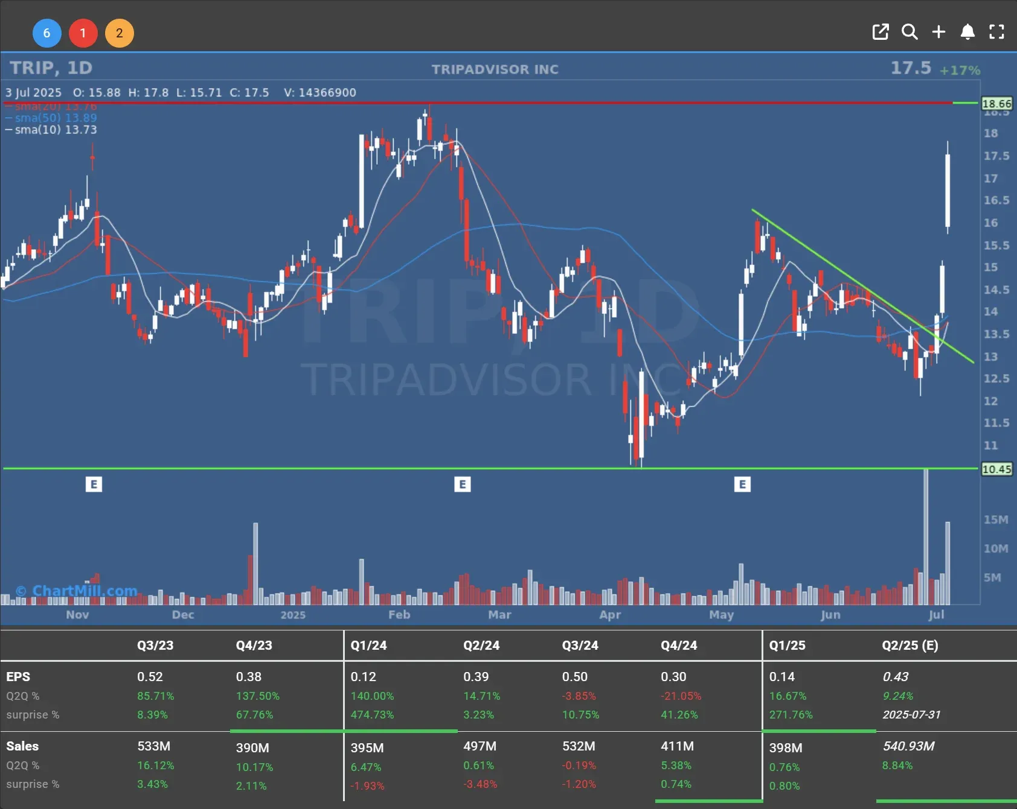The image size is (1017, 809).
Task: Click the Q2/25 (E) column header
Action: click(910, 645)
